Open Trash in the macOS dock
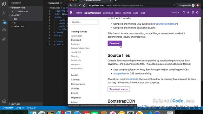 pyautogui.click(x=170, y=112)
